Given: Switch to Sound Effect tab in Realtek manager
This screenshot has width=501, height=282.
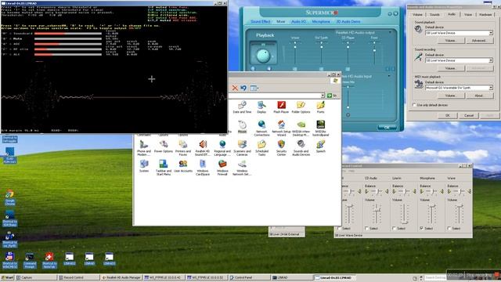Looking at the screenshot, I should [261, 21].
